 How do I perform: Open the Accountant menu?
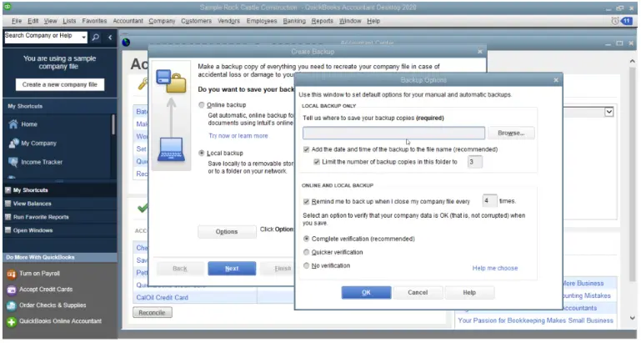coord(128,21)
